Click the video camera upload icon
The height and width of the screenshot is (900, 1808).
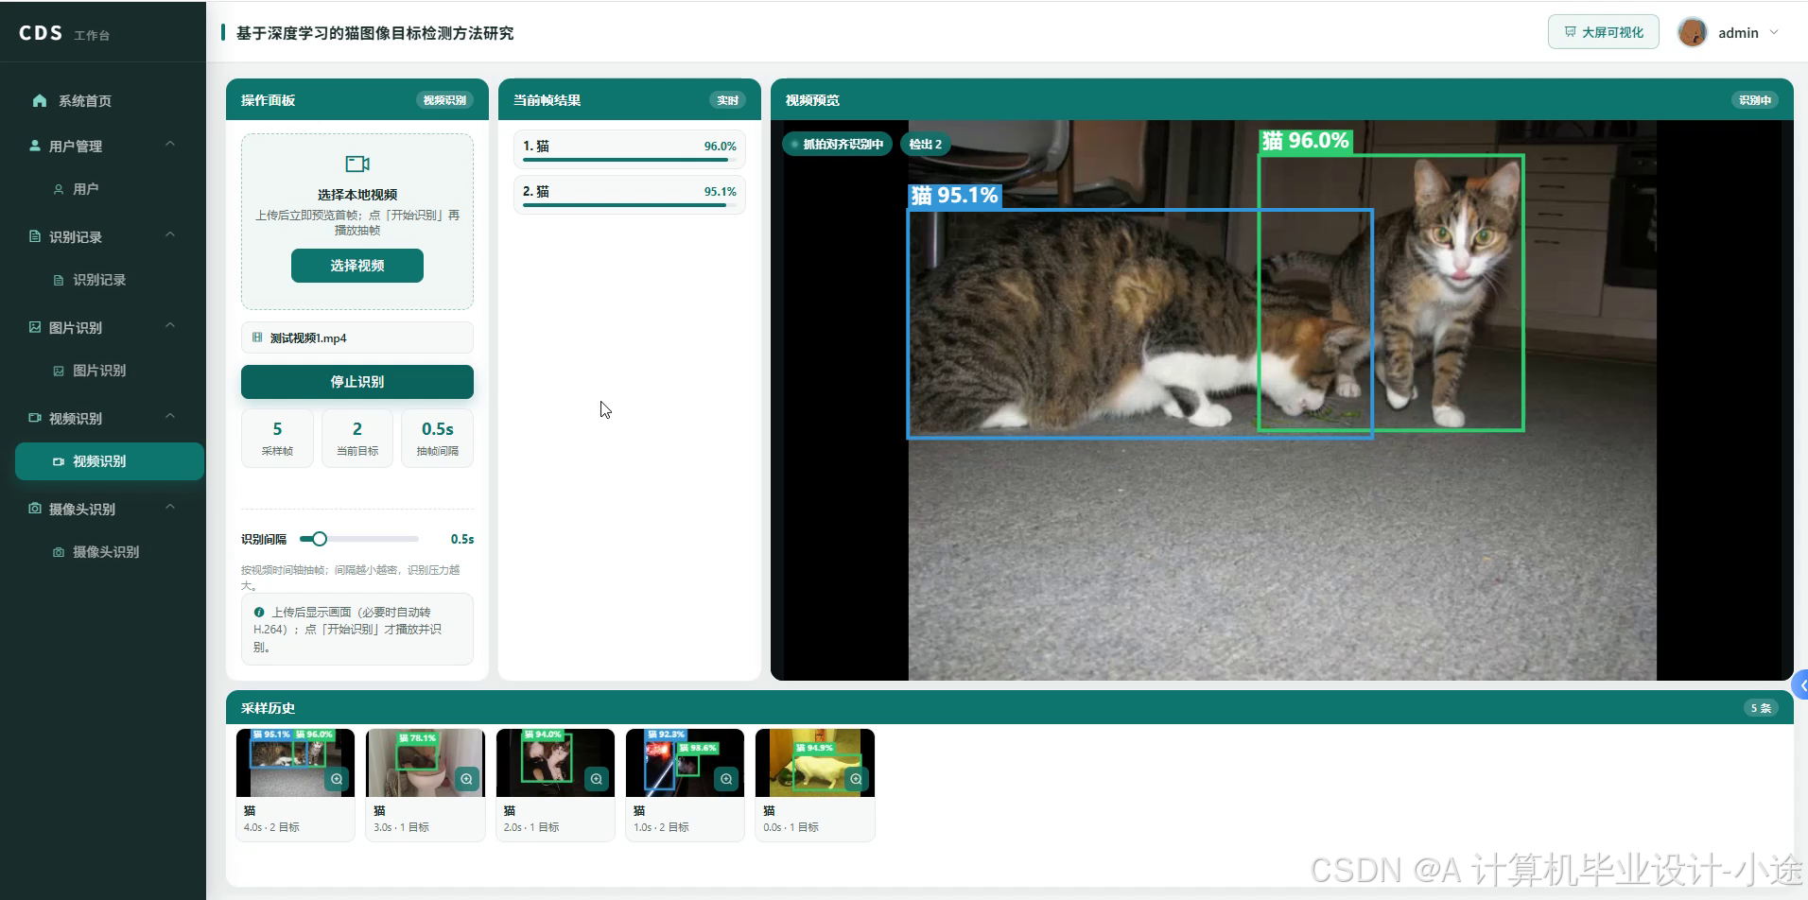[357, 164]
